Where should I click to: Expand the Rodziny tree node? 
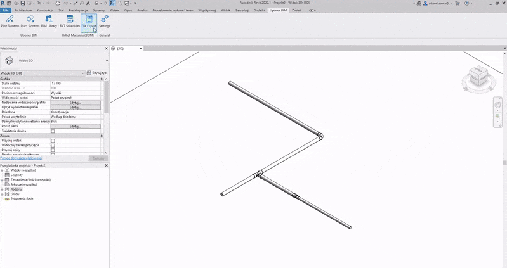pos(2,189)
